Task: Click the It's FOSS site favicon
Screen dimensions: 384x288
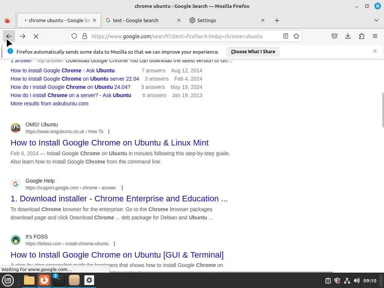Action: click(x=16, y=240)
